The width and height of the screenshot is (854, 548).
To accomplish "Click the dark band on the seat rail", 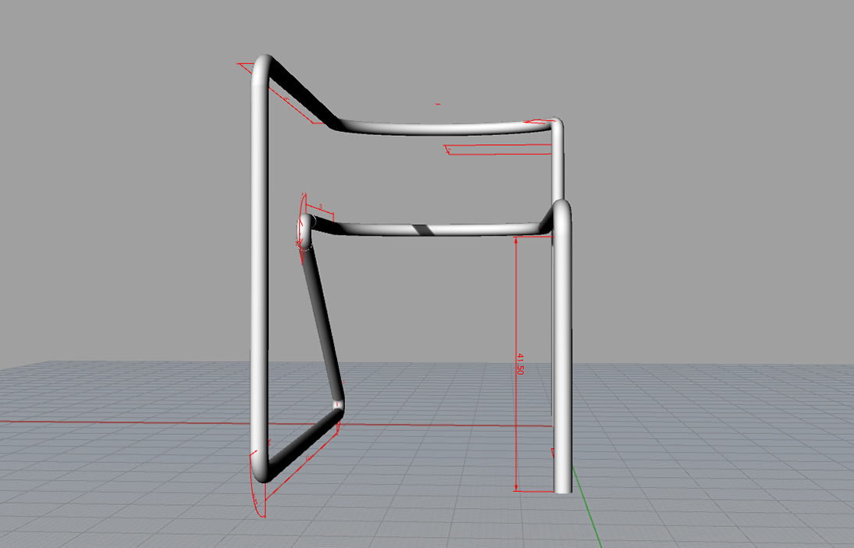I will (422, 230).
